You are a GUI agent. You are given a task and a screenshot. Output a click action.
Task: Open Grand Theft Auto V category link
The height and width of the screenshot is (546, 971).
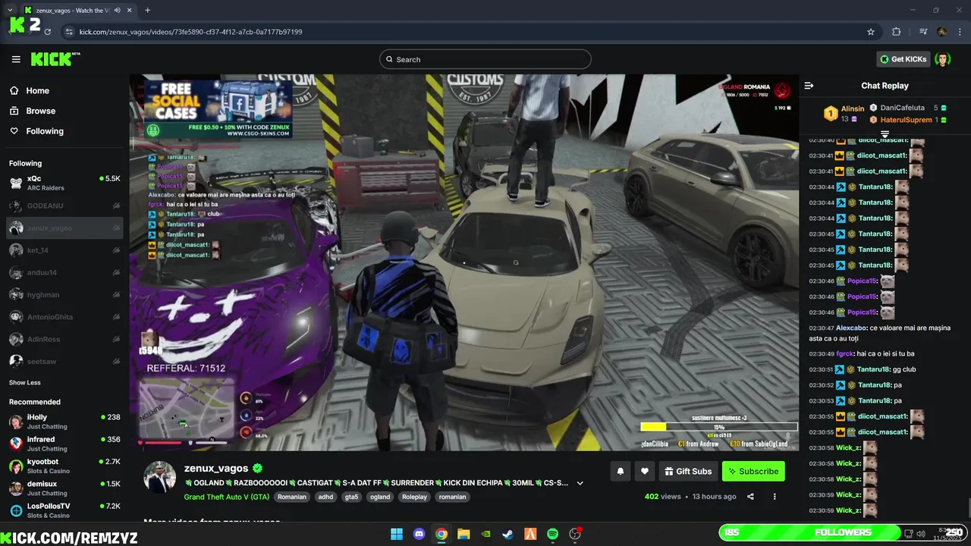pos(226,497)
